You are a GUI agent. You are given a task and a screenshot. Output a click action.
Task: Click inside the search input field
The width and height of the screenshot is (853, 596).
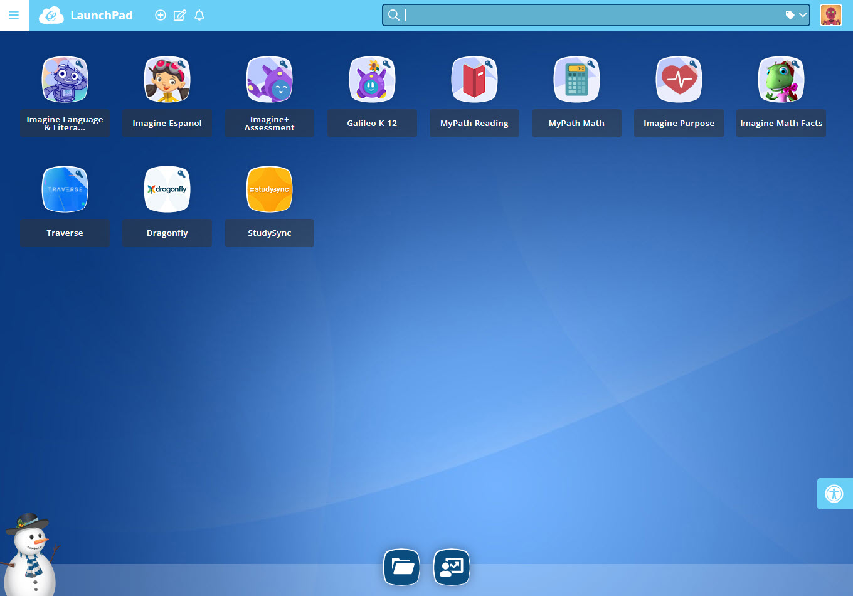tap(564, 14)
